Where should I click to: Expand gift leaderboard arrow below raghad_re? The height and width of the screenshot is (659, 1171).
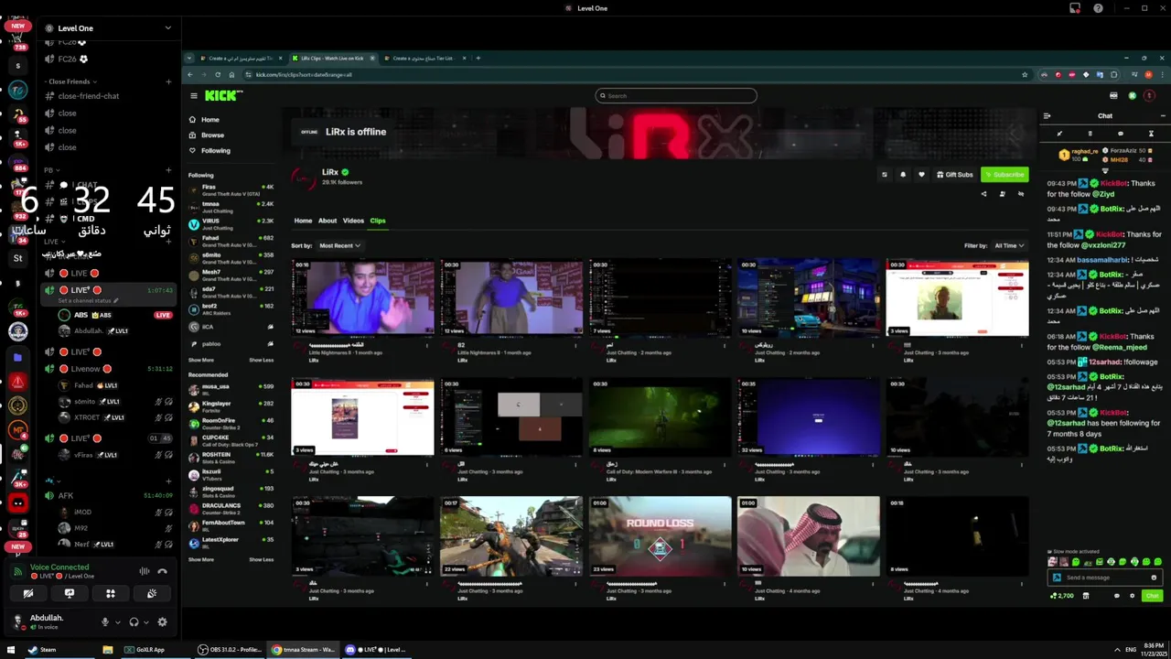coord(1105,170)
